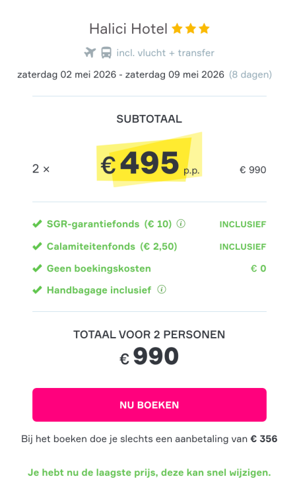Click the bus transfer icon
This screenshot has height=497, width=297.
106,52
